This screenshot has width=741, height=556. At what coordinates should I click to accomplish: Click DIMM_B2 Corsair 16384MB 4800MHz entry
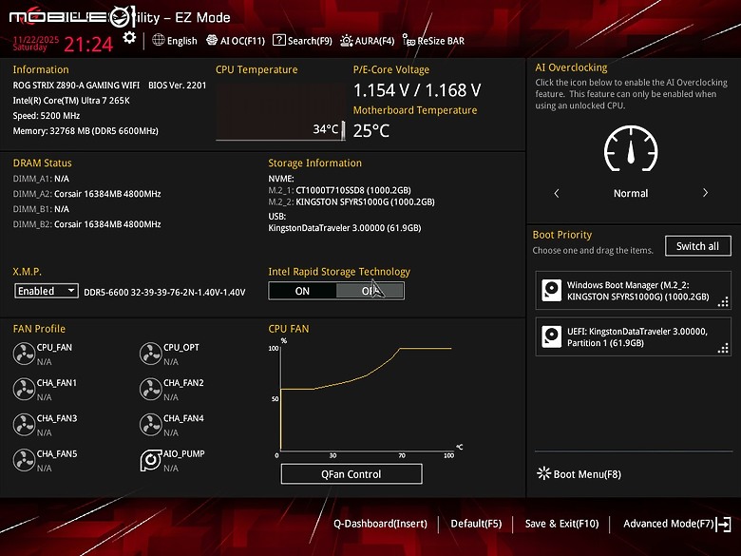coord(87,224)
